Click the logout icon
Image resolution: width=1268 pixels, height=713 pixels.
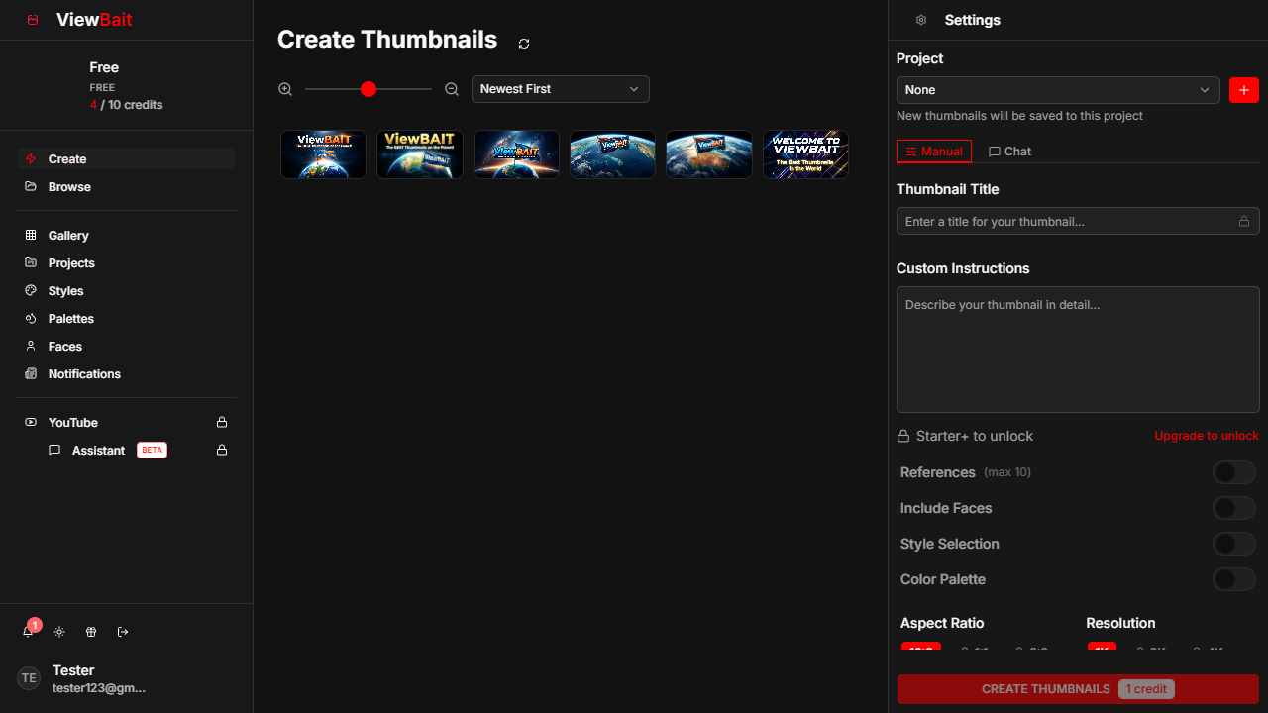pos(123,632)
